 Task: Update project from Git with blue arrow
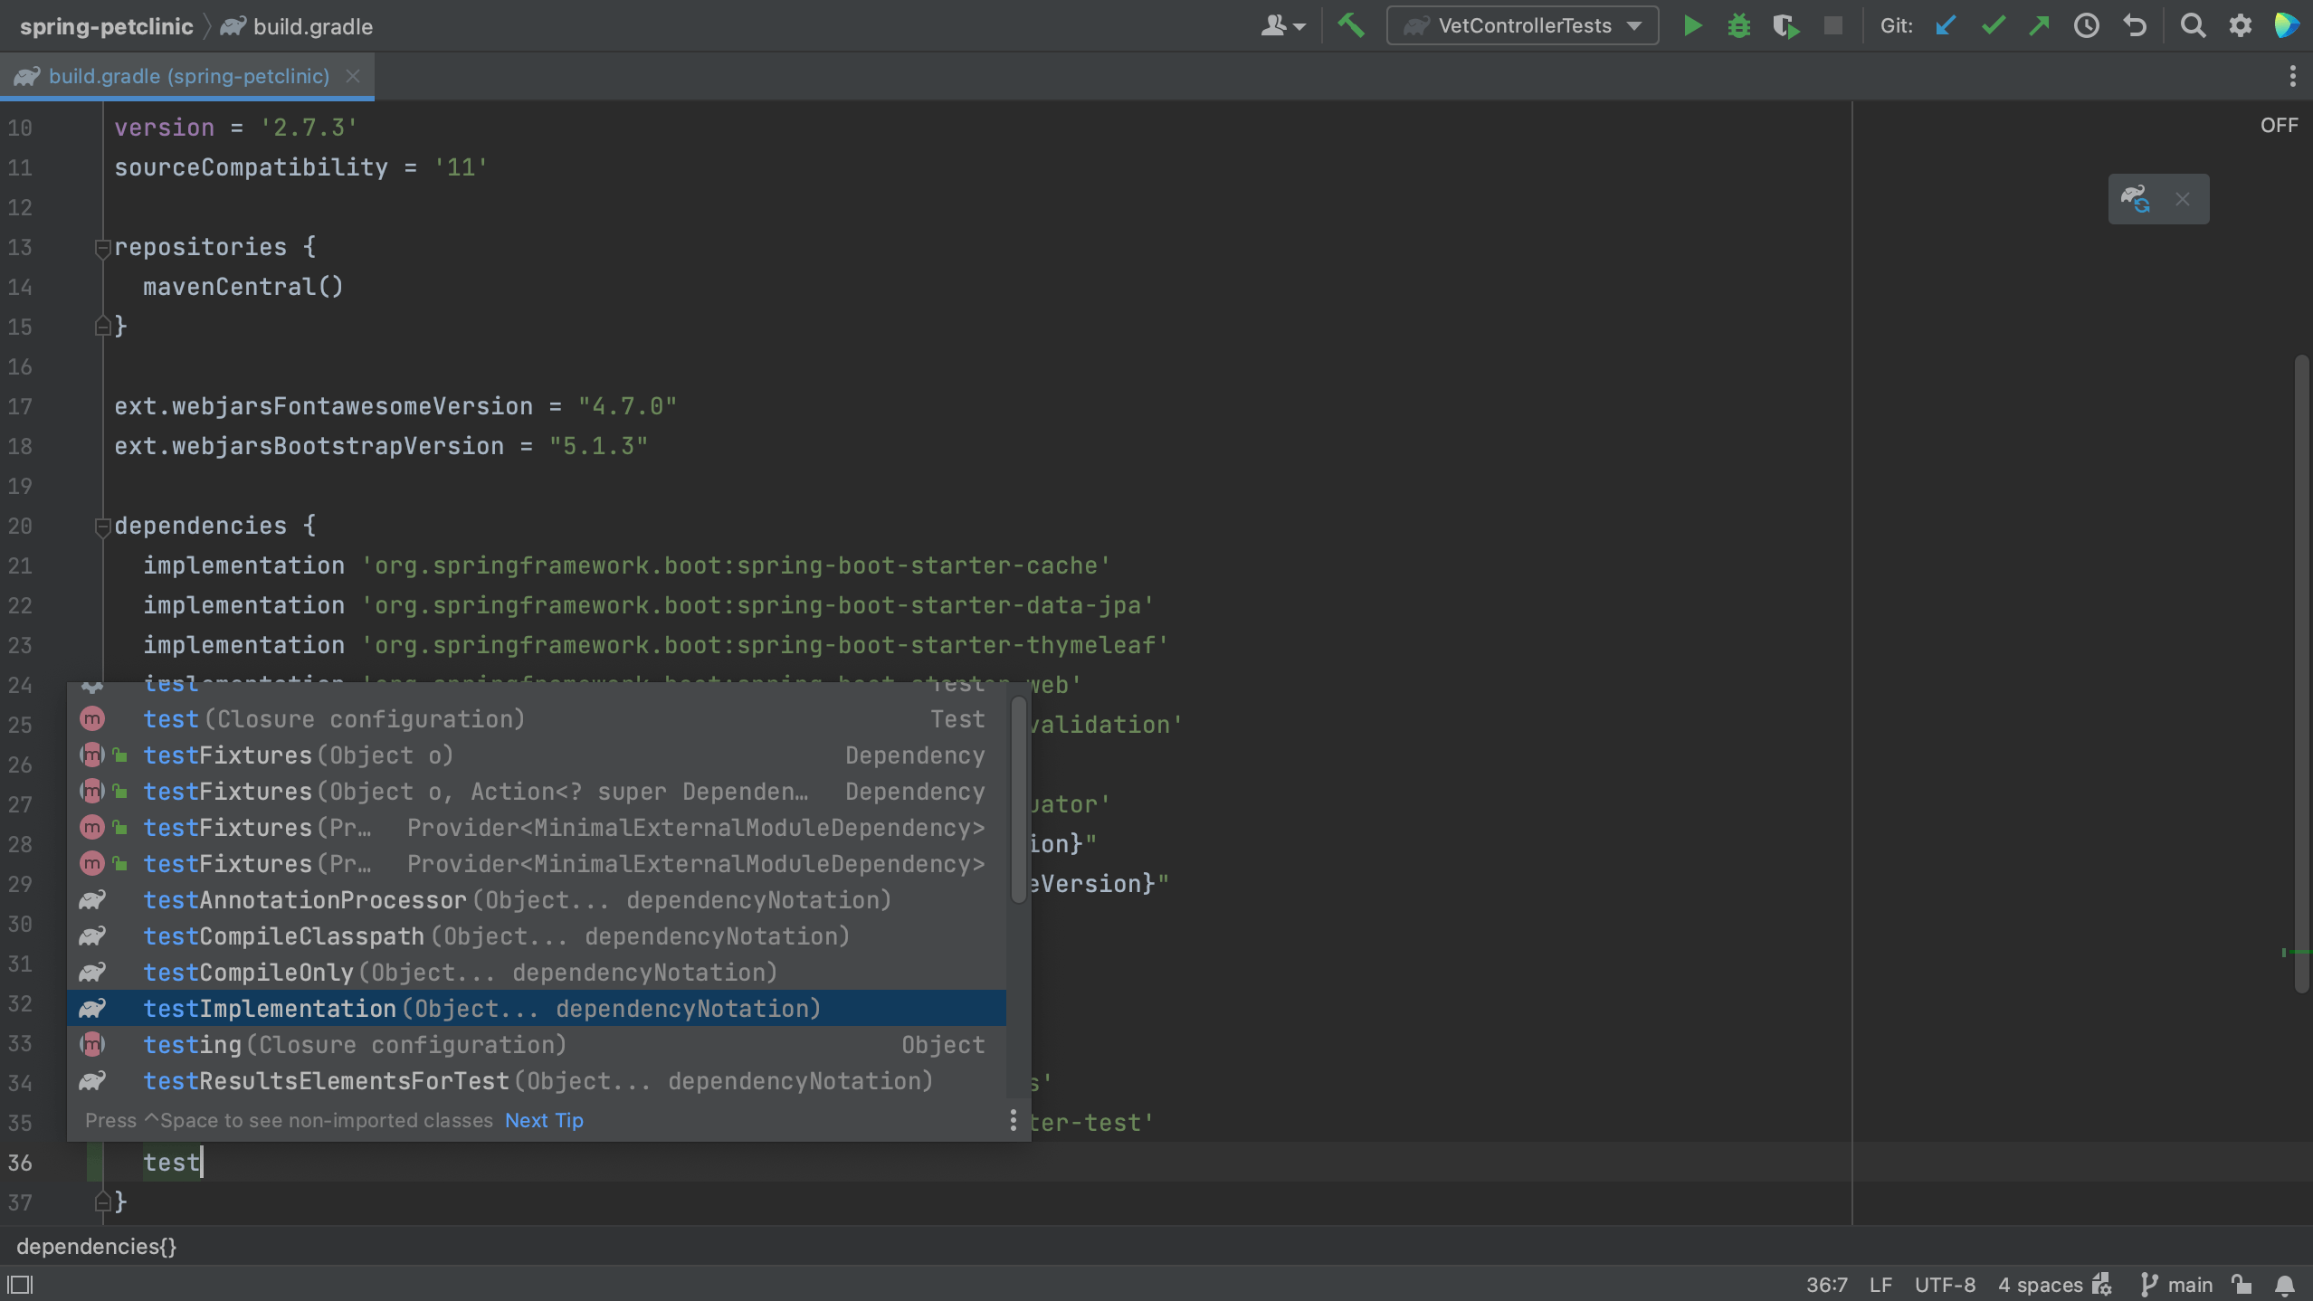pos(1946,25)
